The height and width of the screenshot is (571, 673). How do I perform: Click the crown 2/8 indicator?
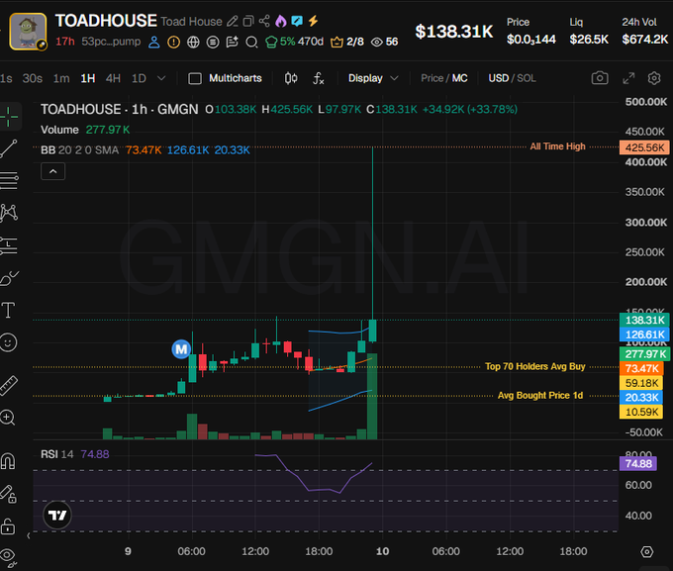tap(346, 42)
